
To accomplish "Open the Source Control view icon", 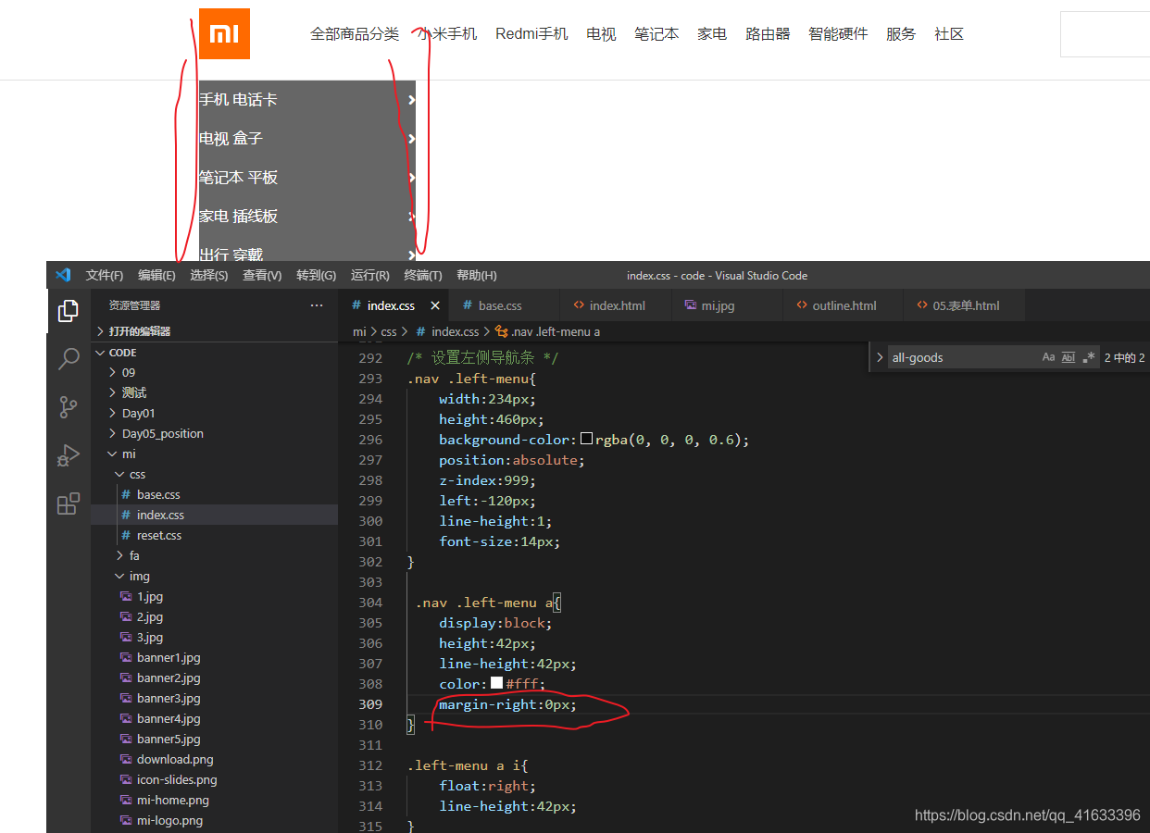I will click(68, 407).
